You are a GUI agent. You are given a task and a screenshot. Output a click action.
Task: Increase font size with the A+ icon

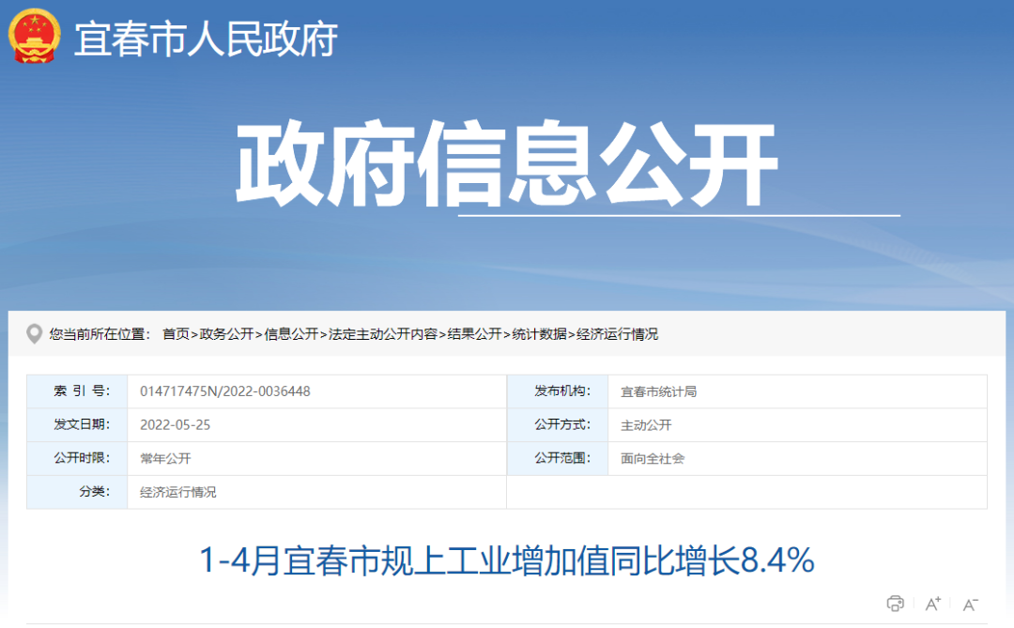(x=932, y=604)
